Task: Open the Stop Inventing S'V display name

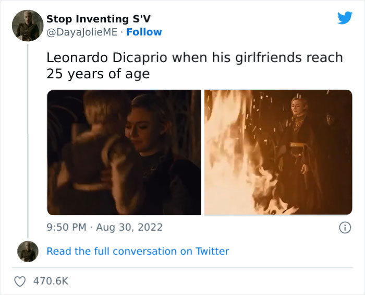Action: [99, 19]
